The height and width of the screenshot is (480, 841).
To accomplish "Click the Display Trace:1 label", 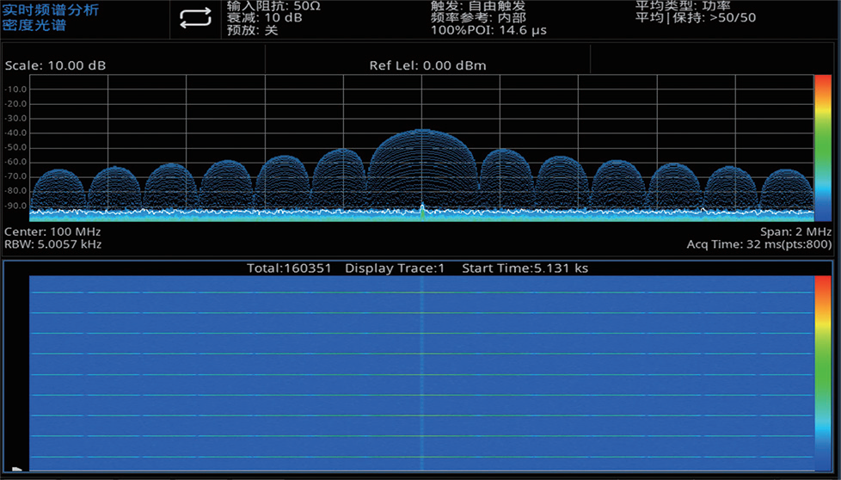I will [395, 268].
